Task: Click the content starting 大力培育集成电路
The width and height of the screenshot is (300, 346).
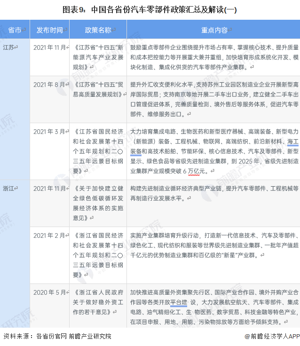Action: [x=214, y=151]
